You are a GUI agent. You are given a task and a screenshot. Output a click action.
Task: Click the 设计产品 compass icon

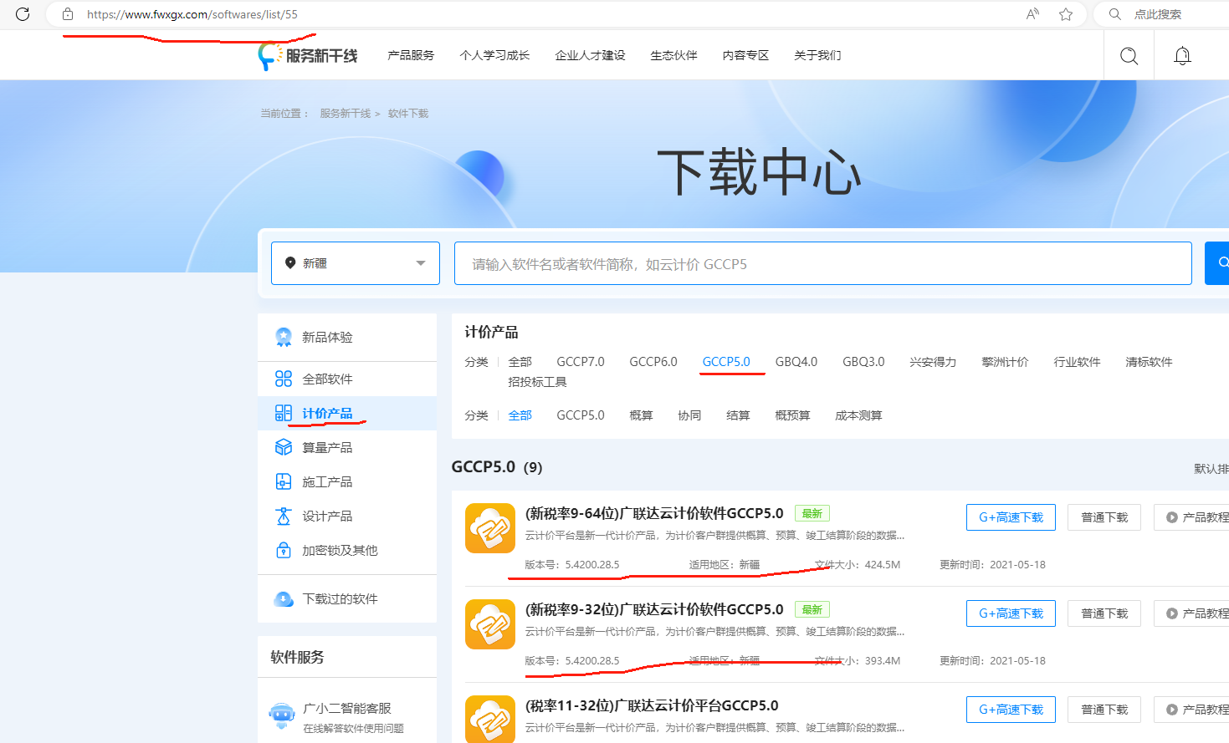(284, 516)
